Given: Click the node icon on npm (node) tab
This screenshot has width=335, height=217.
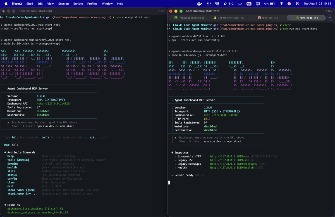Looking at the screenshot, I should [298, 18].
